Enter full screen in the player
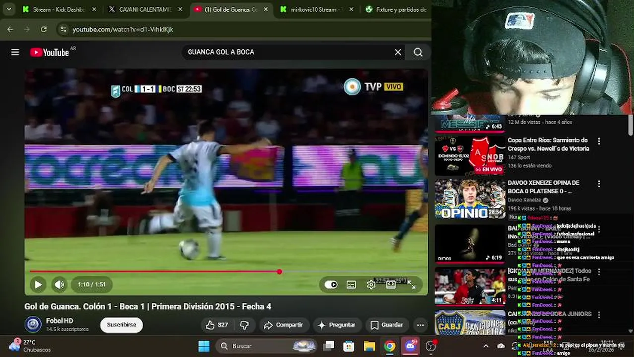634x357 pixels. pos(411,284)
